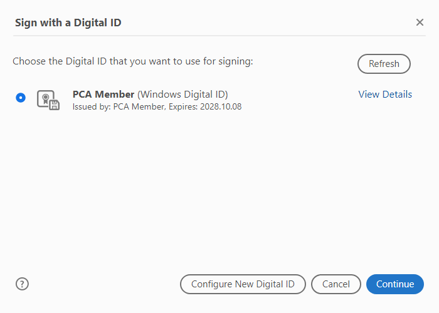Click the word "Expires" in ID details

click(183, 106)
